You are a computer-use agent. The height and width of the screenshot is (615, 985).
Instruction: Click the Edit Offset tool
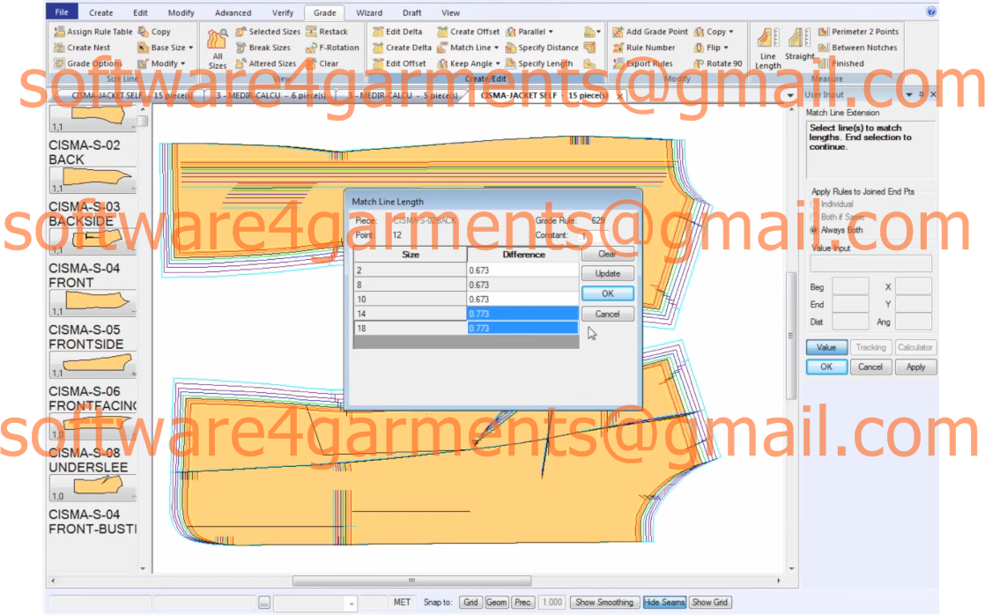(399, 63)
